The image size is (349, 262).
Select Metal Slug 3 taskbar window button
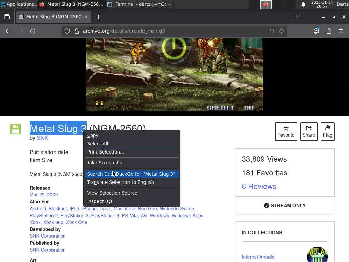[x=71, y=4]
